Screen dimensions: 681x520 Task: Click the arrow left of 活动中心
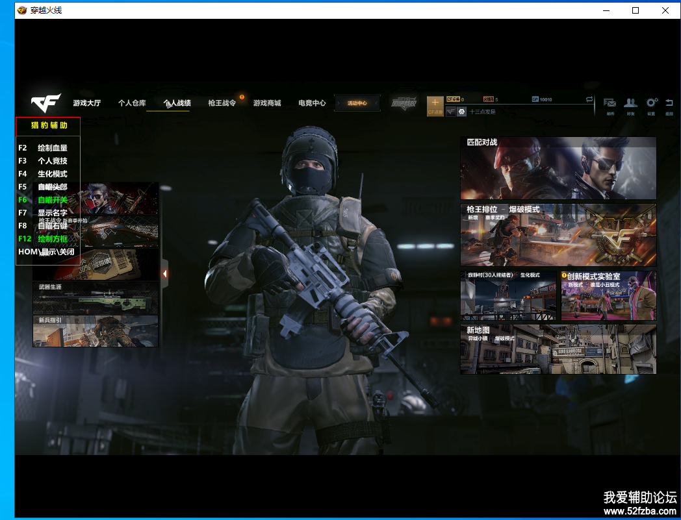(339, 103)
